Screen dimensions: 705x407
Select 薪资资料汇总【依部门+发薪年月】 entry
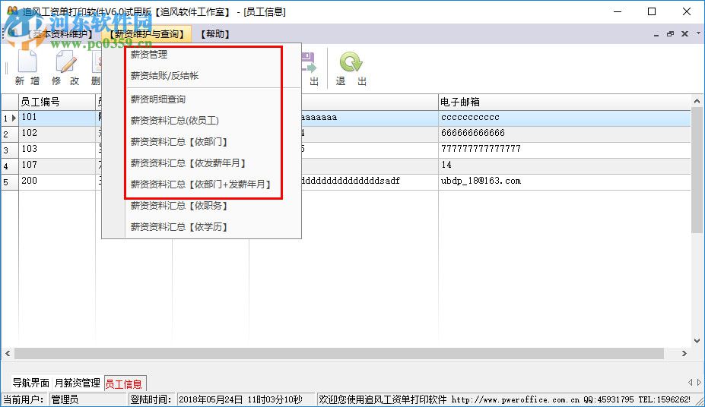pyautogui.click(x=202, y=184)
